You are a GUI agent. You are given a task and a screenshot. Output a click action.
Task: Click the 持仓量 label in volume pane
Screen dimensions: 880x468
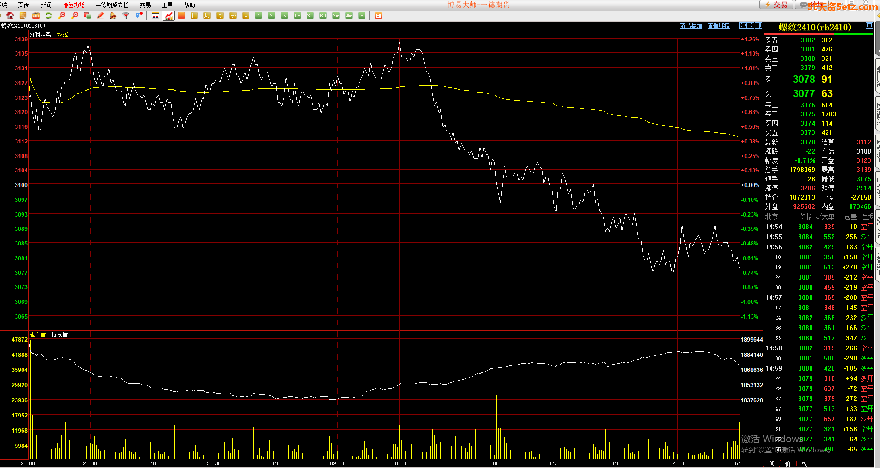coord(59,335)
